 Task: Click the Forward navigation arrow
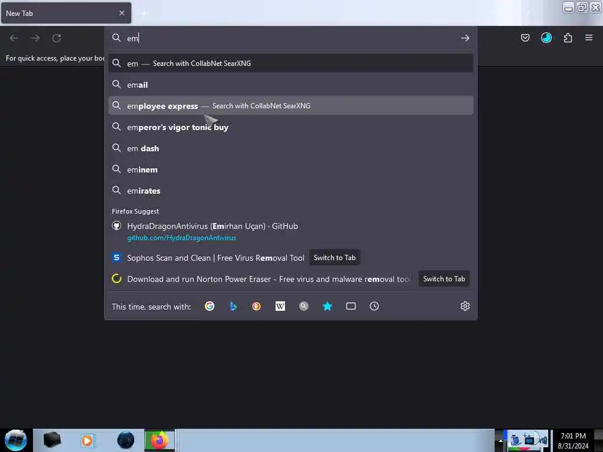35,38
